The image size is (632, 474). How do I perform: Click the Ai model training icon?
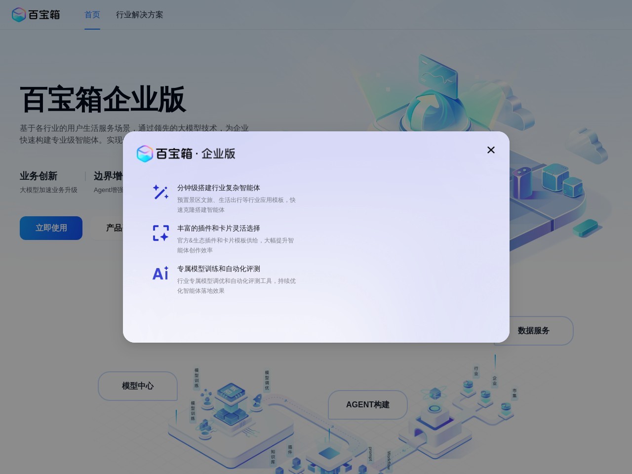coord(160,274)
